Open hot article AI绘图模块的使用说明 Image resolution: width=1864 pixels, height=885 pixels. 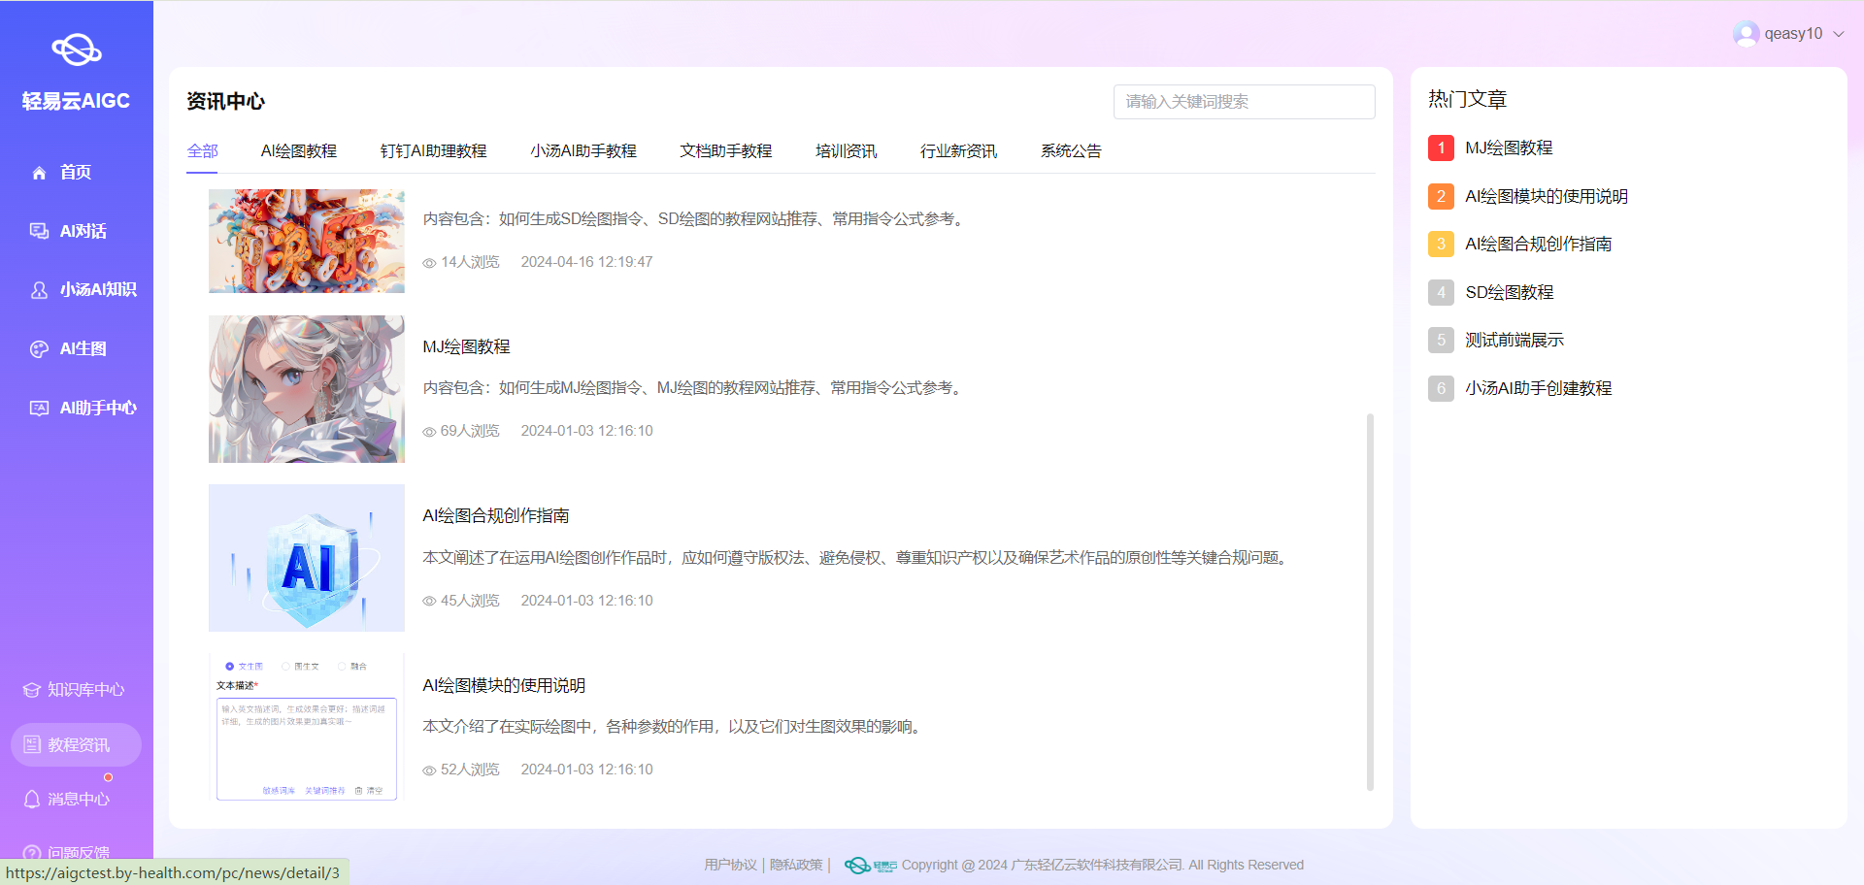point(1547,196)
